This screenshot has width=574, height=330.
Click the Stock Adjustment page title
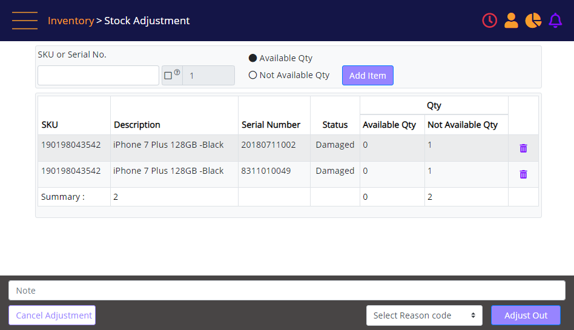147,21
